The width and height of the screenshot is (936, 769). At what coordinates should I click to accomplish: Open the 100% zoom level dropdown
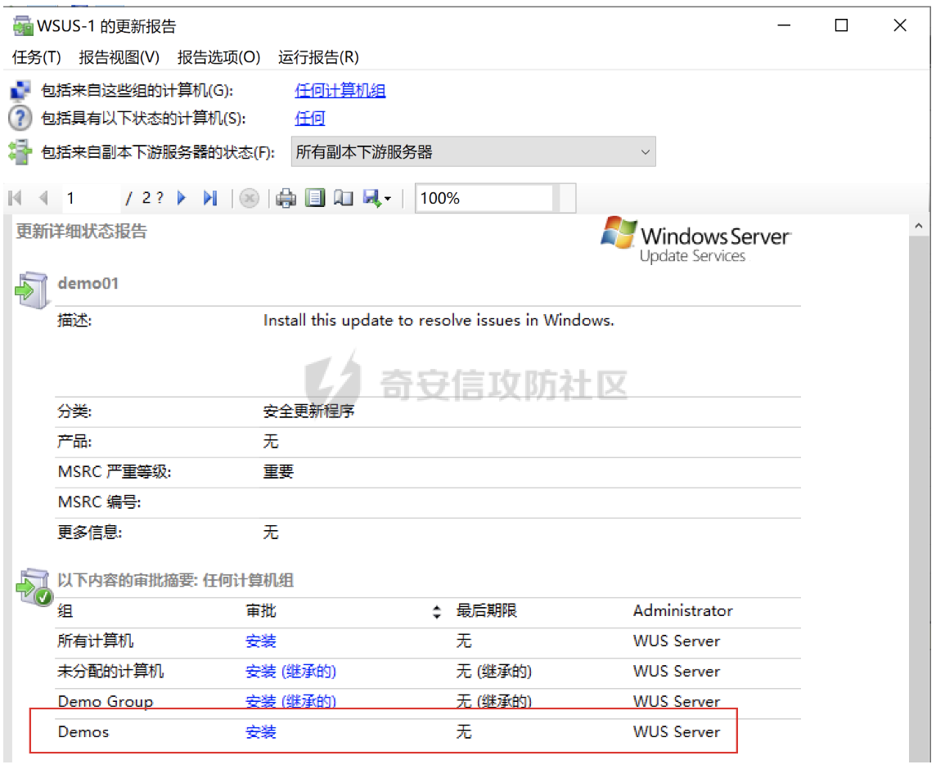click(x=565, y=198)
